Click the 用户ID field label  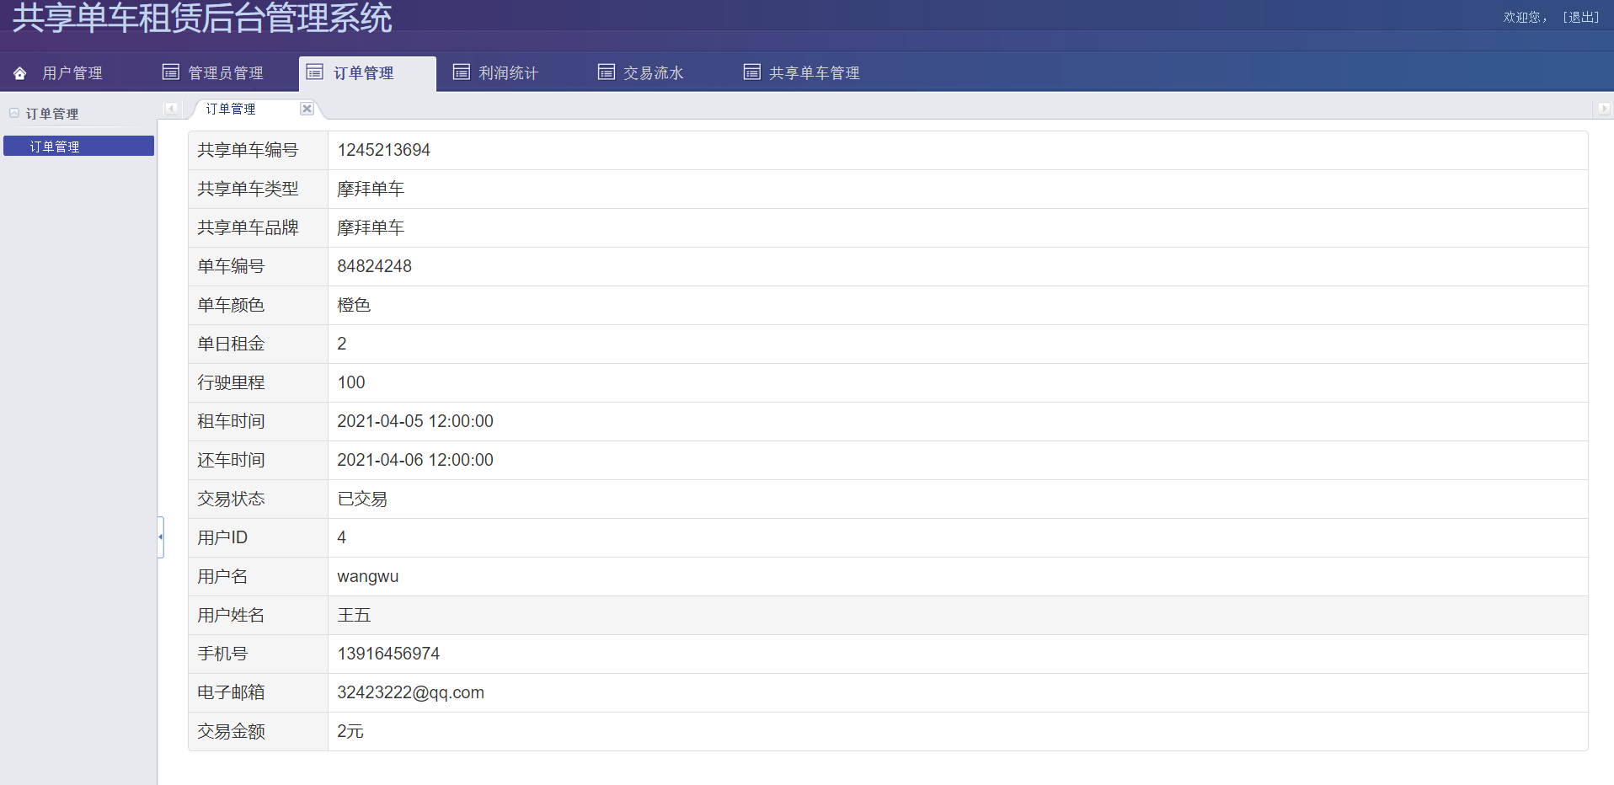(222, 537)
